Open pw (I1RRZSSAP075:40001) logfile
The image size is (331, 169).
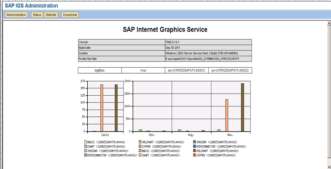(187, 71)
